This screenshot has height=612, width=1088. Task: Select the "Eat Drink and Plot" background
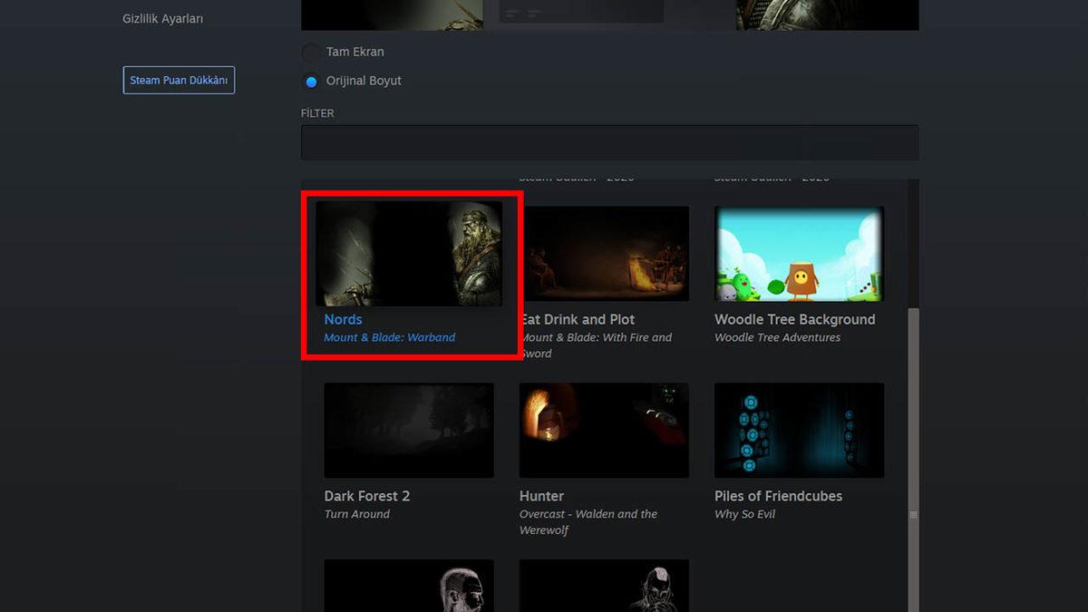pyautogui.click(x=604, y=254)
